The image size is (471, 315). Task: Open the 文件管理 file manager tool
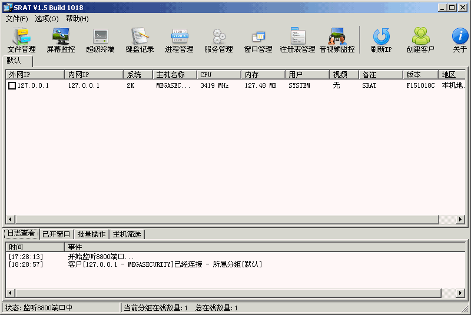21,40
